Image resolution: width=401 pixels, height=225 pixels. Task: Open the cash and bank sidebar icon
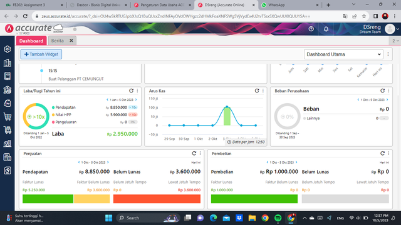(8, 76)
